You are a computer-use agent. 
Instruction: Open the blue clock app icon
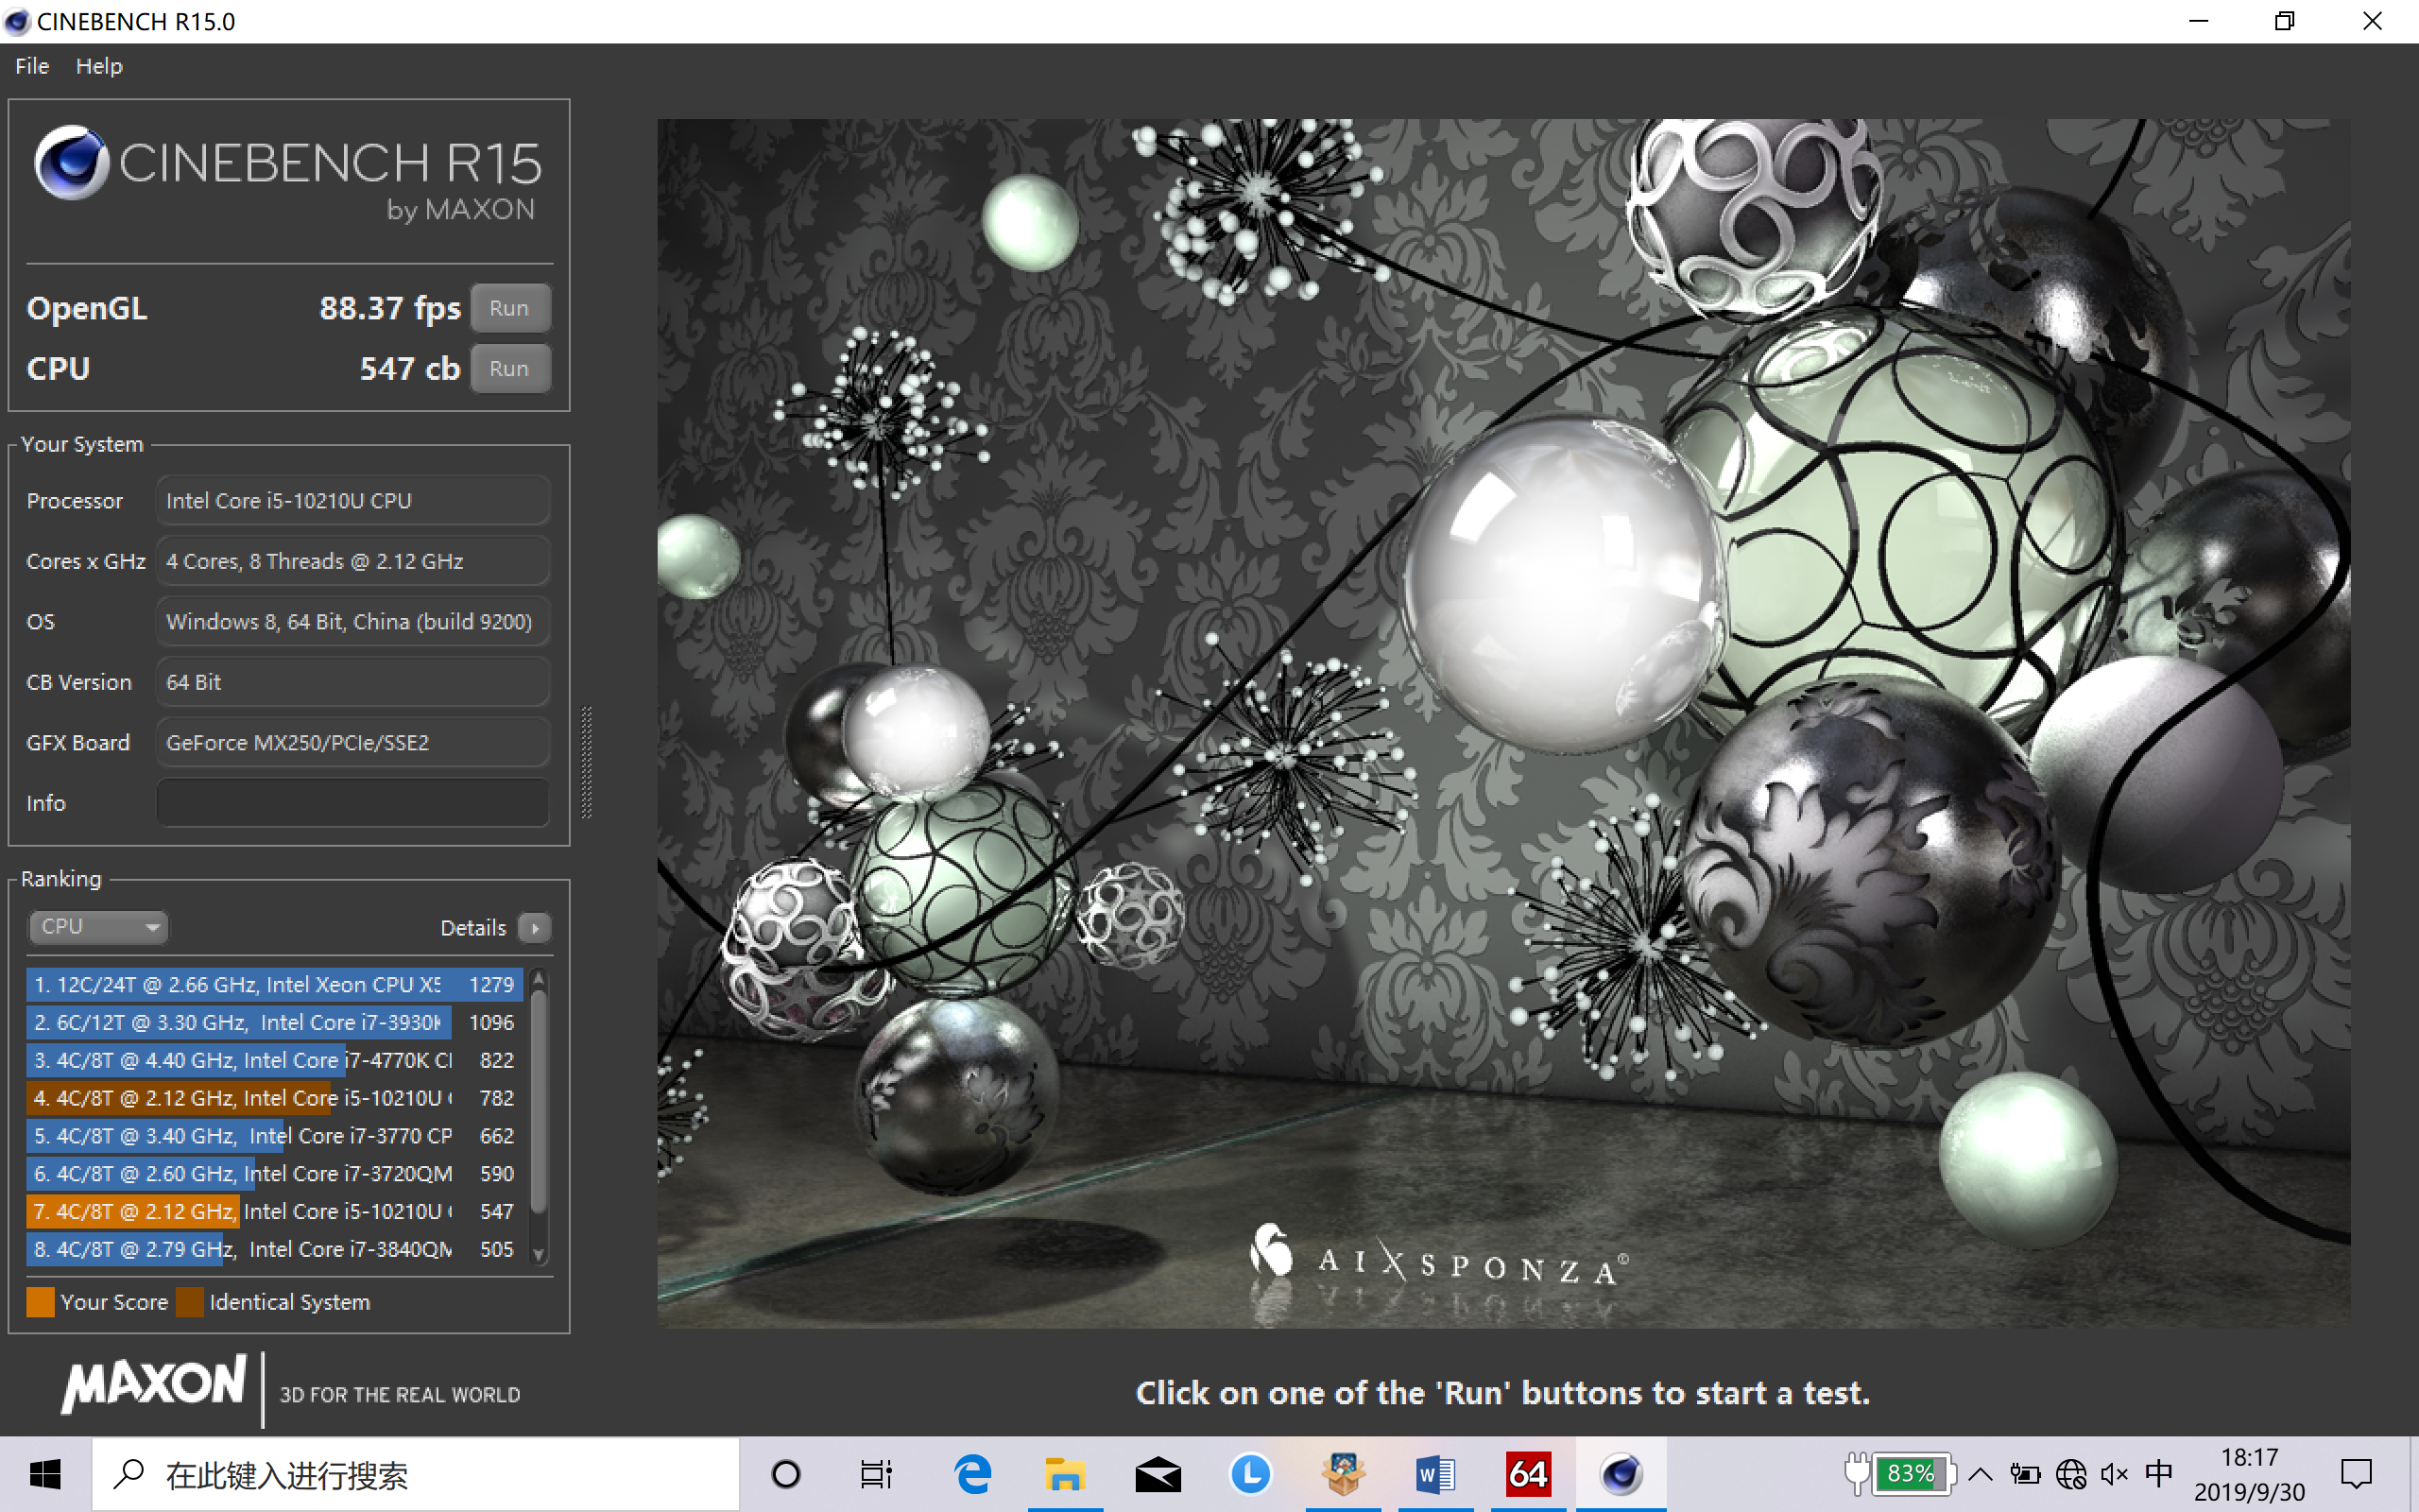[x=1249, y=1474]
